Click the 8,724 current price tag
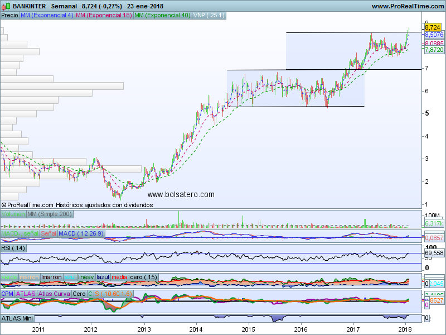The image size is (446, 335). (x=433, y=27)
